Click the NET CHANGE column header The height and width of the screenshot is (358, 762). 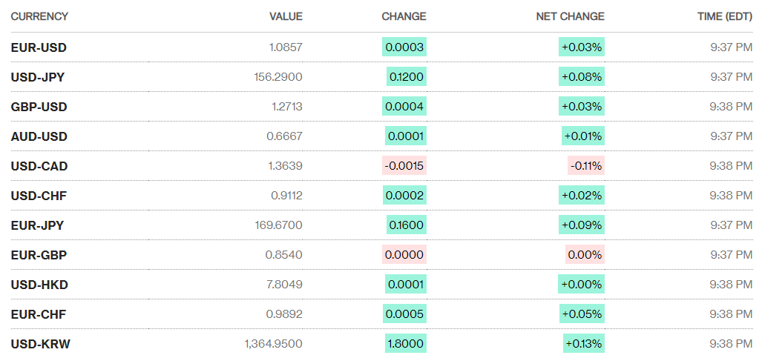(x=570, y=16)
